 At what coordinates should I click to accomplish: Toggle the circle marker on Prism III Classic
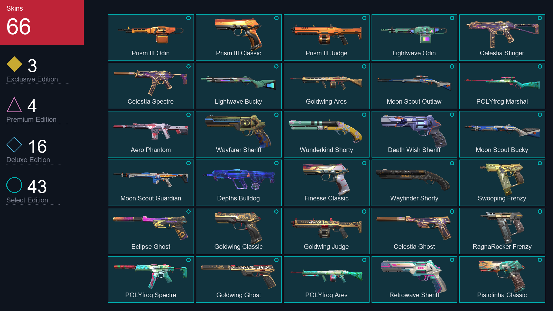(x=276, y=18)
